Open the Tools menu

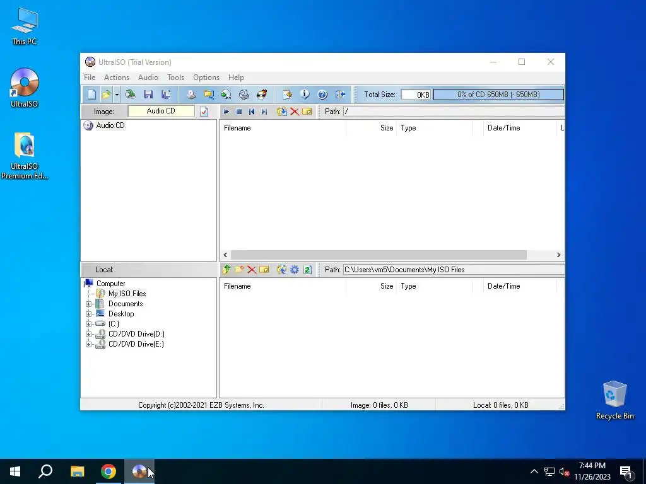pyautogui.click(x=175, y=78)
